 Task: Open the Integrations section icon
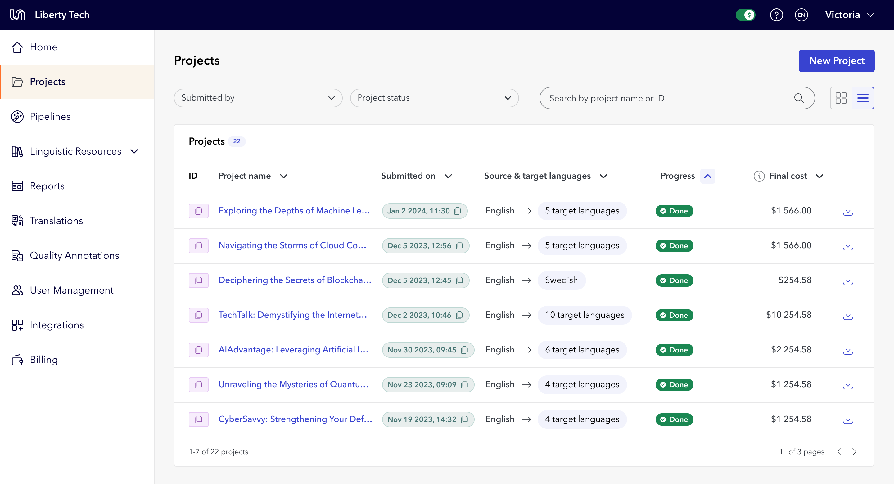(17, 325)
